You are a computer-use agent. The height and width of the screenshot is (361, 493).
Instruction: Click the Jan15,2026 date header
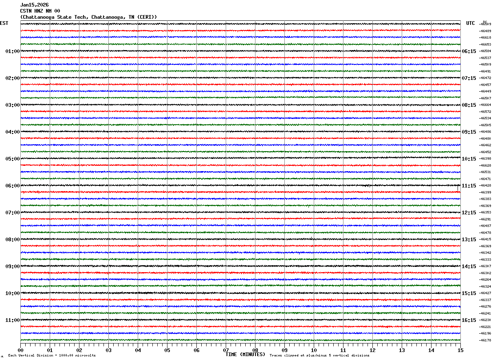coord(34,5)
